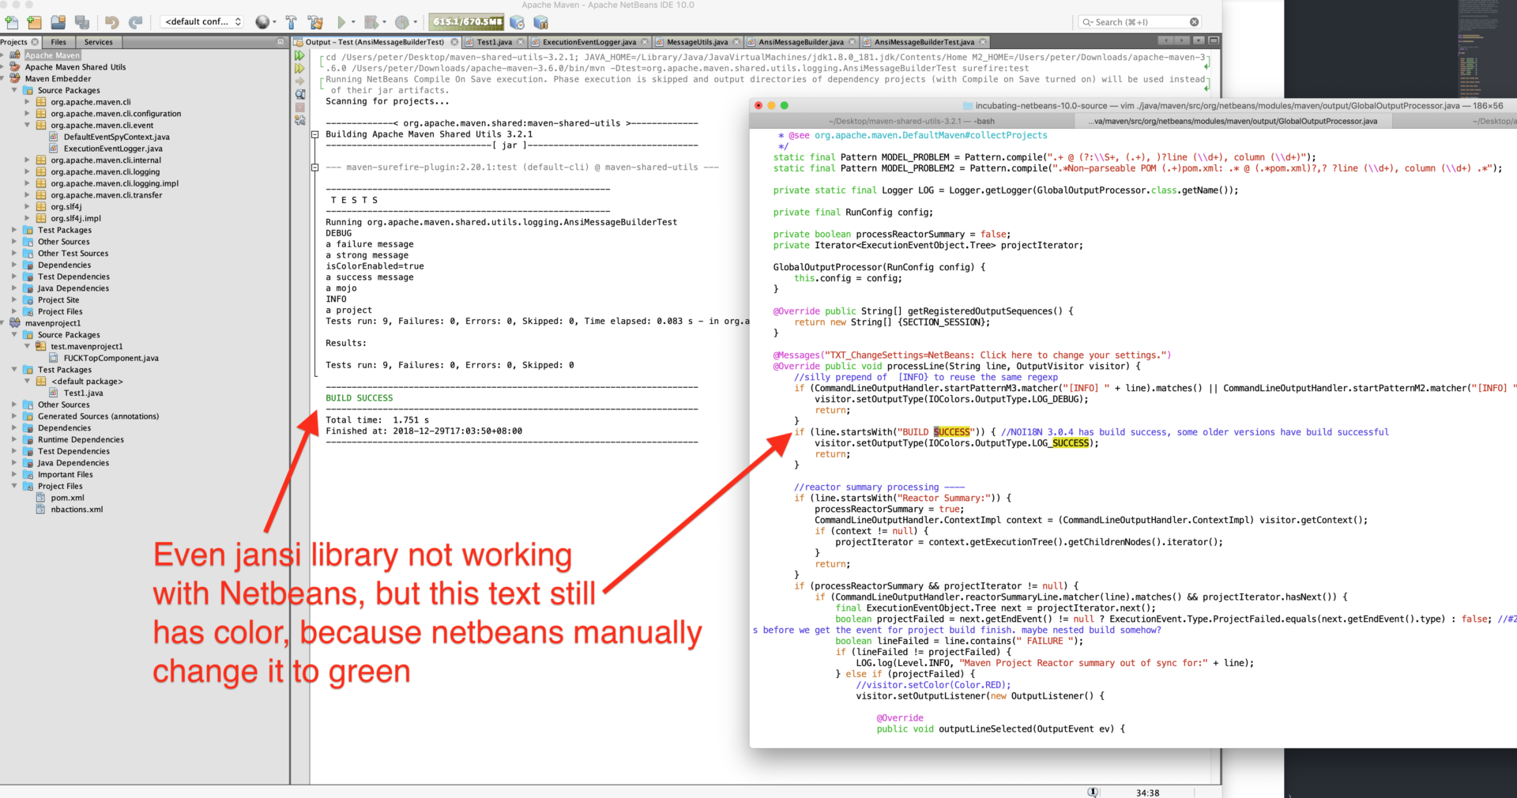Viewport: 1517px width, 798px height.
Task: Open the <default conf...> configuration dropdown
Action: pos(201,21)
